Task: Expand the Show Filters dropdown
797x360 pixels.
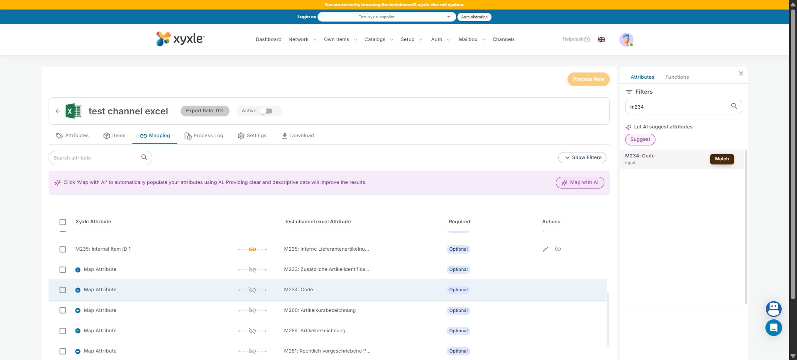Action: 582,158
